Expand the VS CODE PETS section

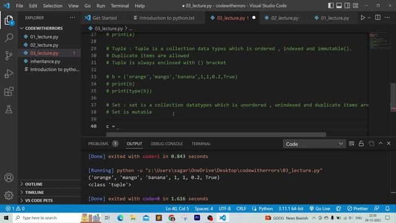tap(39, 200)
